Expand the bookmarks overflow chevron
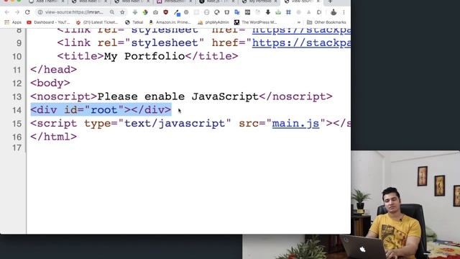Image resolution: width=460 pixels, height=259 pixels. click(299, 22)
